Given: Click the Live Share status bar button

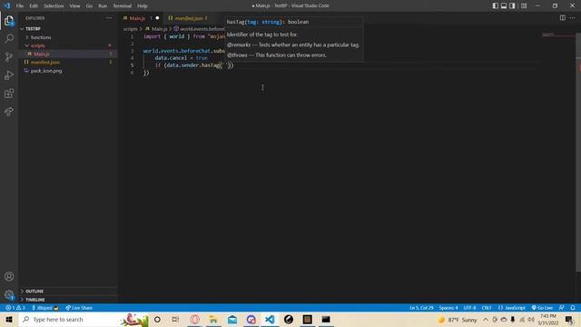Looking at the screenshot, I should [79, 308].
